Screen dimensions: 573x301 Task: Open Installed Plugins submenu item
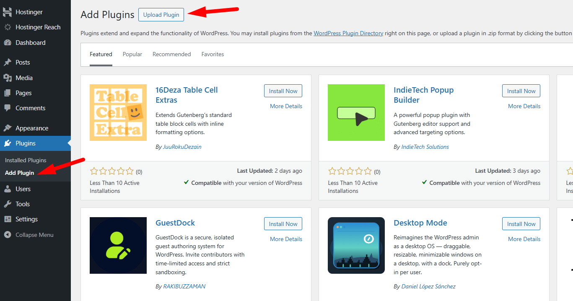pyautogui.click(x=26, y=161)
